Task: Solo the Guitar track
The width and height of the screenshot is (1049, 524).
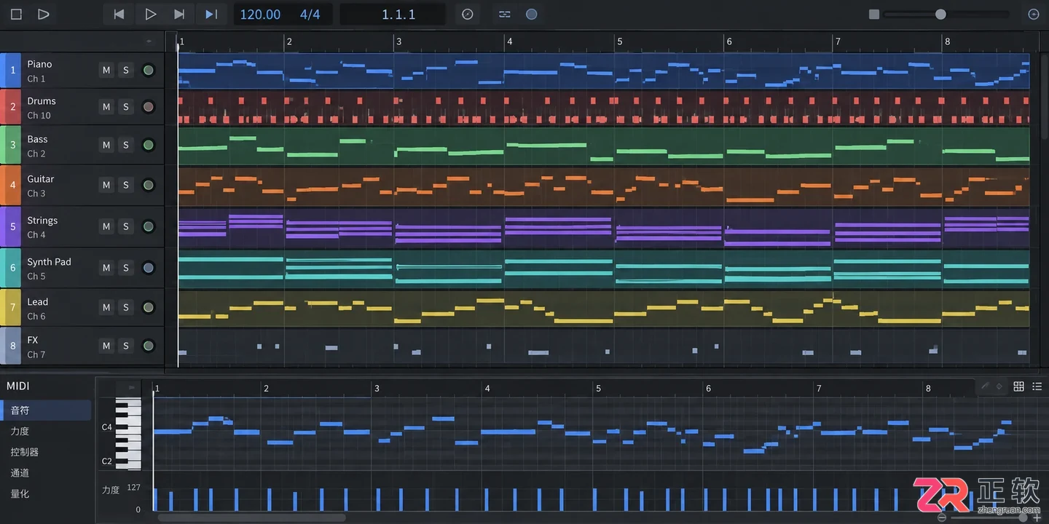Action: (x=126, y=185)
